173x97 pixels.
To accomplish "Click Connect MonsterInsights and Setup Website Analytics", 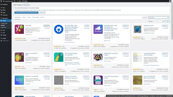I will pyautogui.click(x=26, y=12).
